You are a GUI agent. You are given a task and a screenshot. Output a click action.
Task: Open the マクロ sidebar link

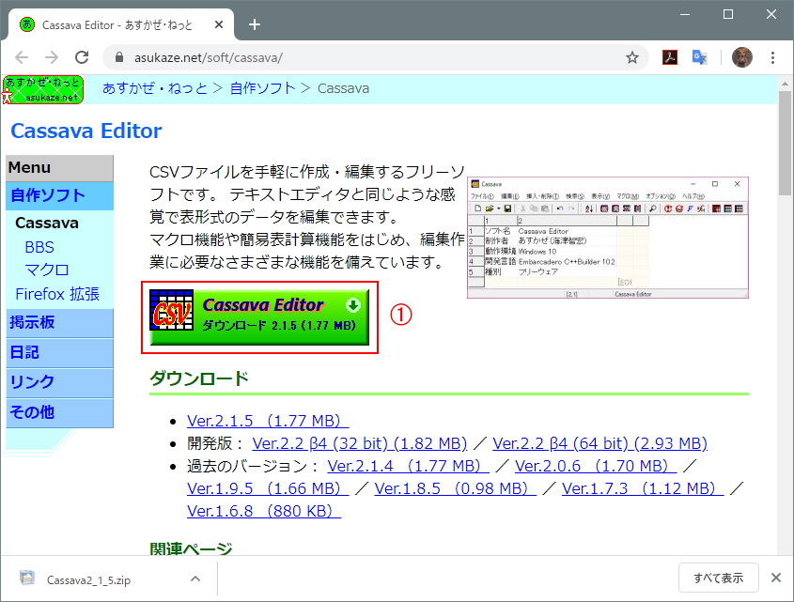47,270
